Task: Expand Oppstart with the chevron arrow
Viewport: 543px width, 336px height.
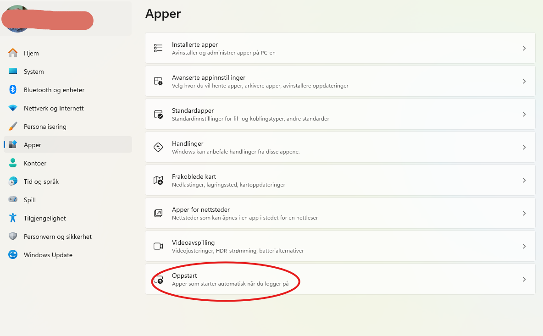Action: 524,279
